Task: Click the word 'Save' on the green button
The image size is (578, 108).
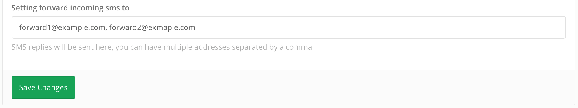Action: click(x=27, y=87)
